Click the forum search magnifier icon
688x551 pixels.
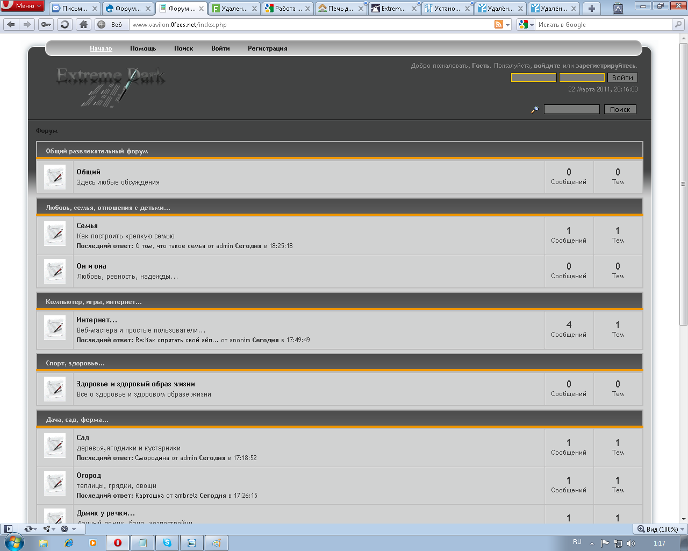coord(534,109)
